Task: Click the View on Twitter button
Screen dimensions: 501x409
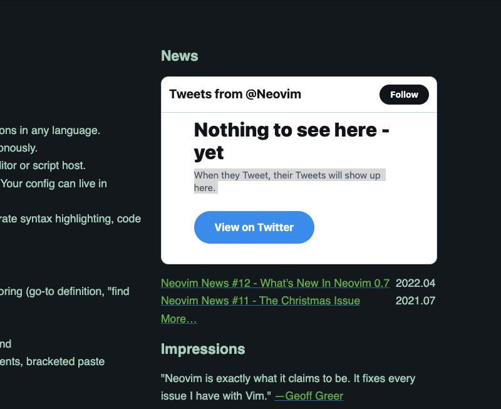Action: [254, 227]
